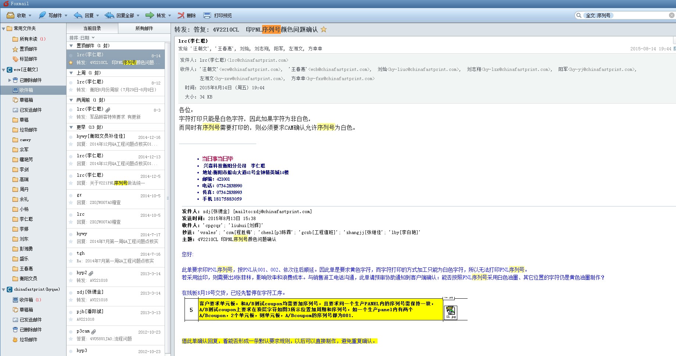
Task: Open the lrc 衡阳8月份周报 email
Action: pos(116,86)
